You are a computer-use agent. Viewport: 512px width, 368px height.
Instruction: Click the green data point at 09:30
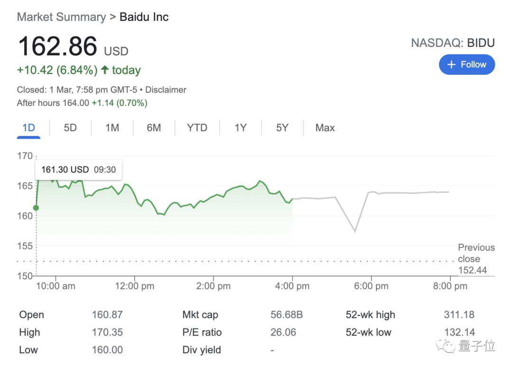click(x=36, y=207)
